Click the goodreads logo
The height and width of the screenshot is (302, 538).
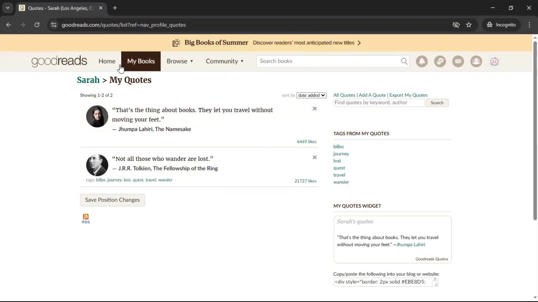[x=59, y=61]
